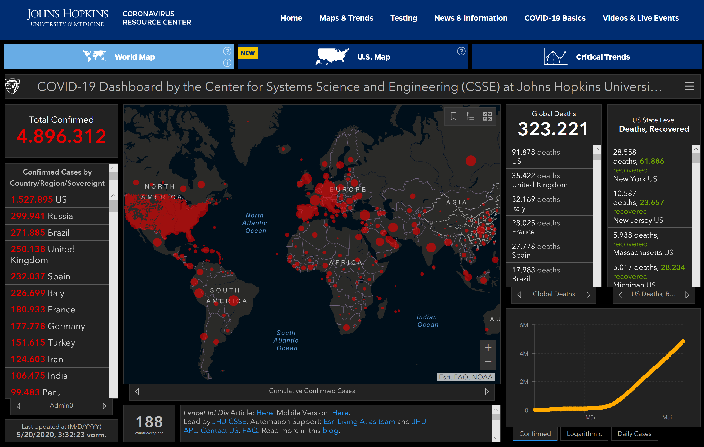This screenshot has height=447, width=704.
Task: Open the JHU CSSE link
Action: [x=229, y=422]
